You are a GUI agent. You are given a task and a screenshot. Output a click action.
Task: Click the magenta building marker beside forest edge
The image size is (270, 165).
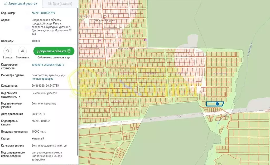pos(145,40)
